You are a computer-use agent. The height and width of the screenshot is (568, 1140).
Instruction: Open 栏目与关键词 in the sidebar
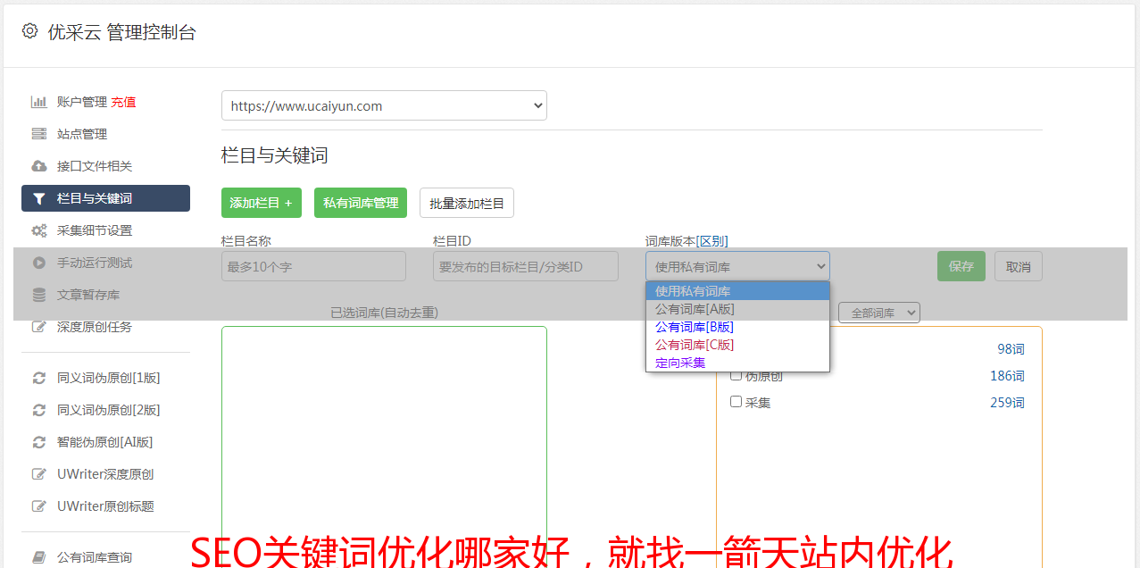(105, 198)
